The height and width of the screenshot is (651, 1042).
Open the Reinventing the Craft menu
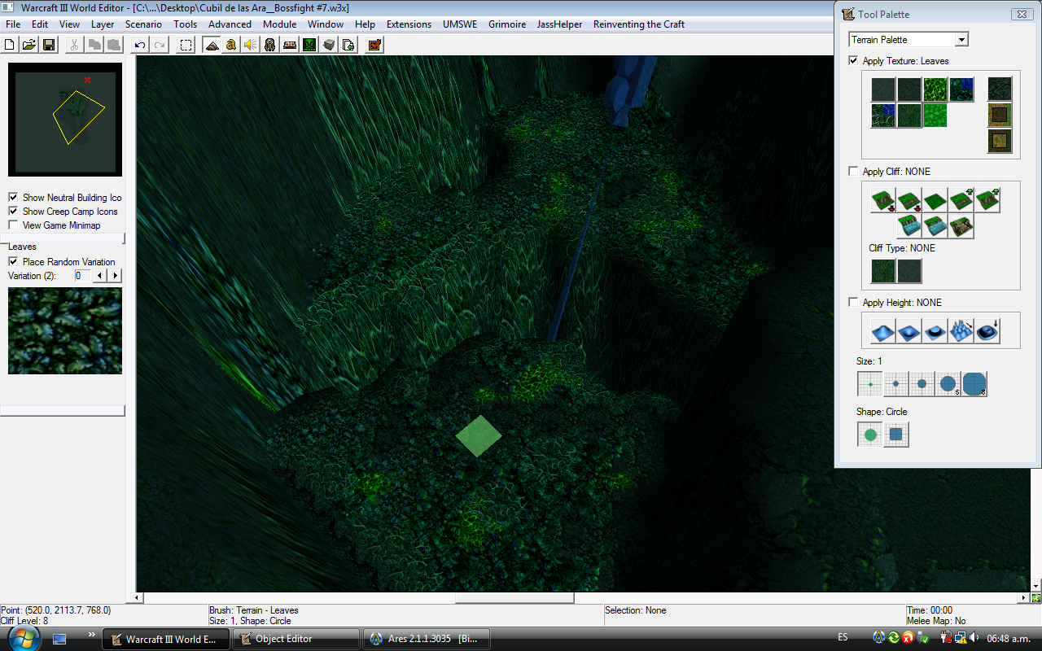pyautogui.click(x=639, y=24)
